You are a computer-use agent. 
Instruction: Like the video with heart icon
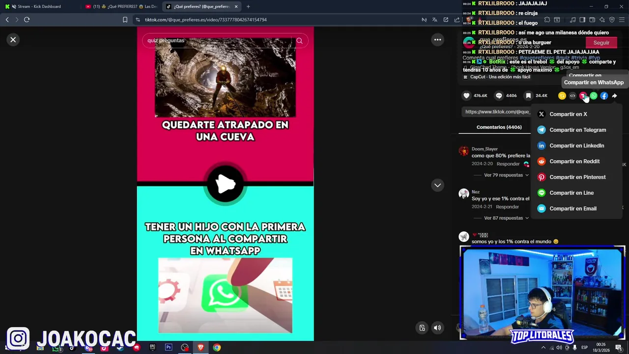[x=466, y=96]
